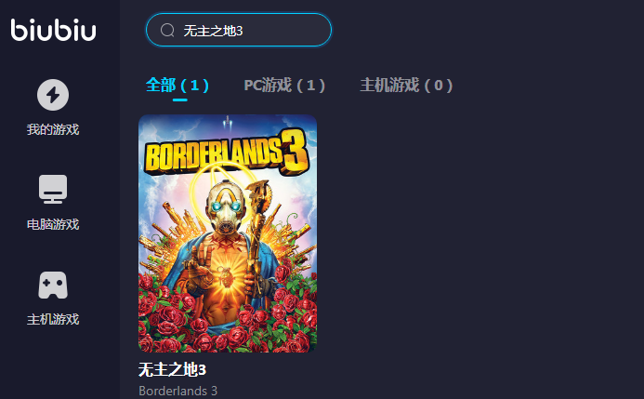Screen dimensions: 644x399
Task: Click the cyan underline beneath the 全部 tab
Action: [x=180, y=100]
